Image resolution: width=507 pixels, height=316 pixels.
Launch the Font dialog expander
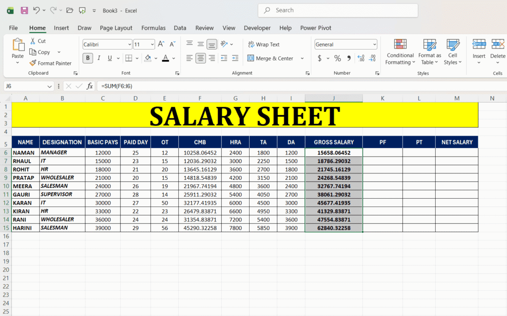point(177,73)
